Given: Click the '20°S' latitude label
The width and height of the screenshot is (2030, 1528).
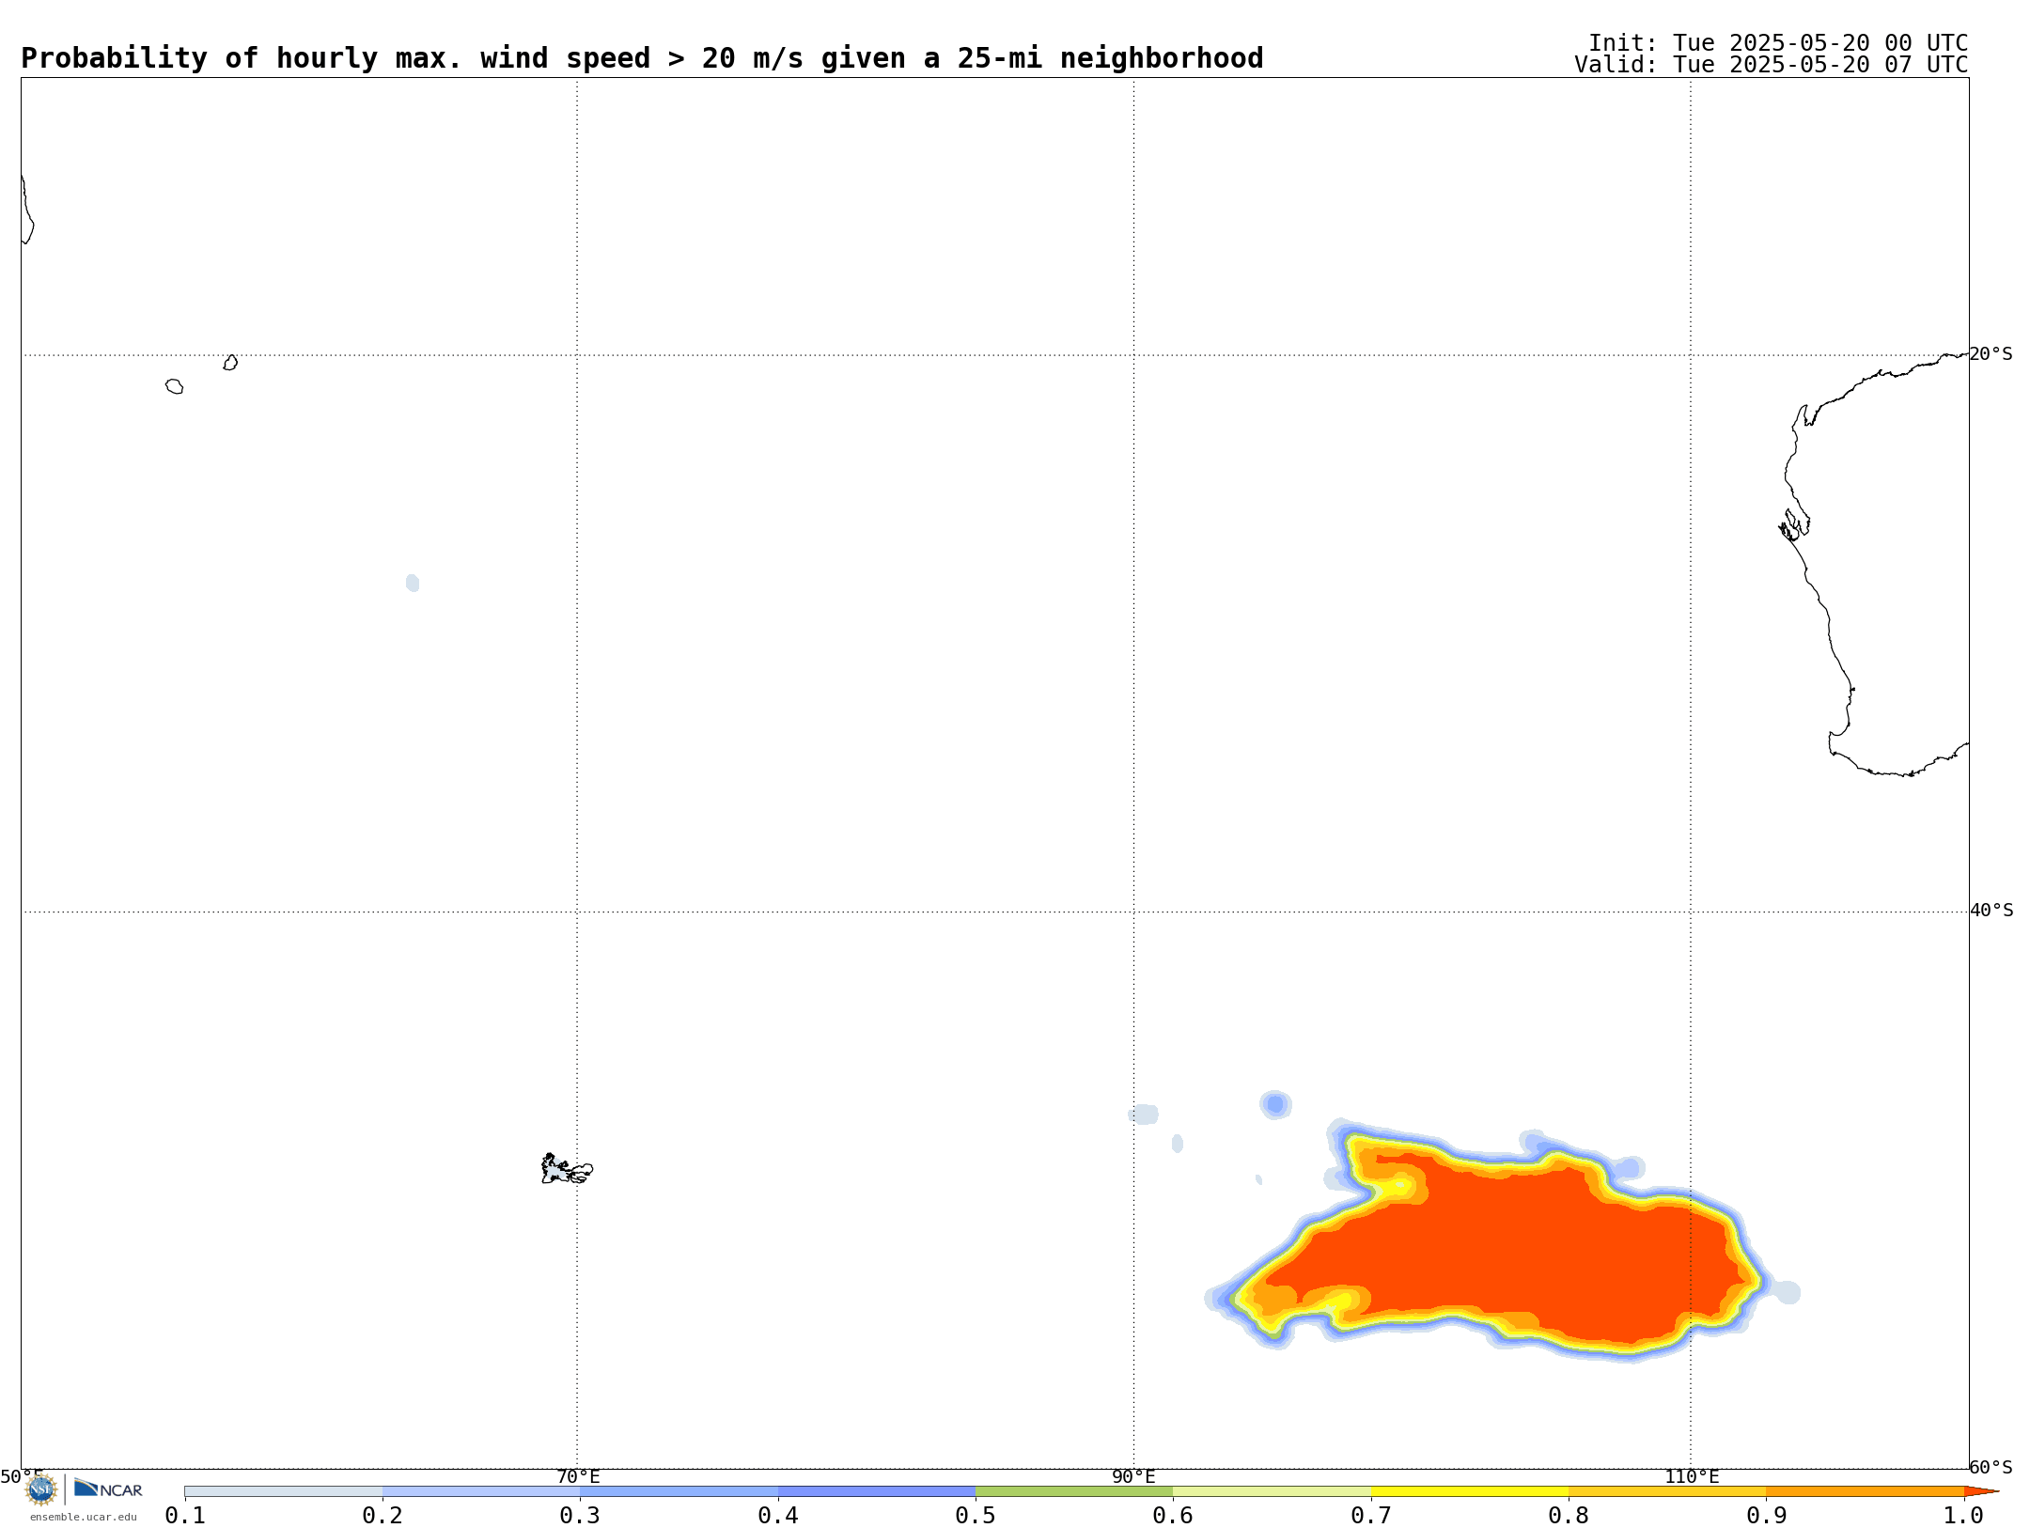Looking at the screenshot, I should pyautogui.click(x=1991, y=354).
